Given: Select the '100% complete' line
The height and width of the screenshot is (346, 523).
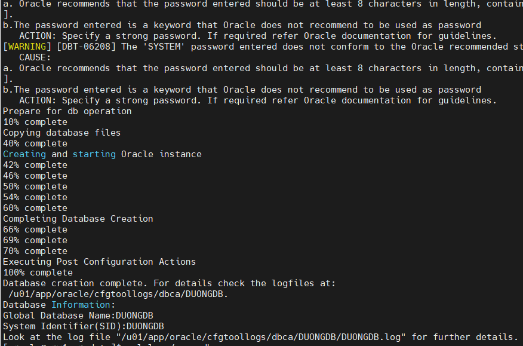Looking at the screenshot, I should [x=38, y=272].
